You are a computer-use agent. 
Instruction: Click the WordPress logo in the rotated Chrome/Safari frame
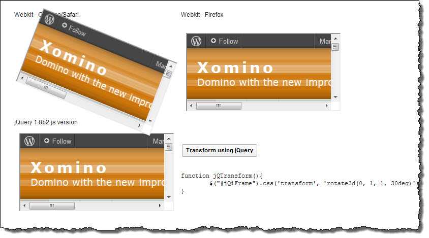[49, 20]
